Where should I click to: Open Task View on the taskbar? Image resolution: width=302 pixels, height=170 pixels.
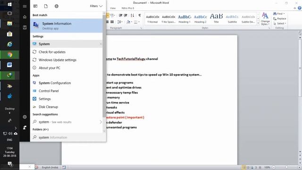click(x=9, y=13)
